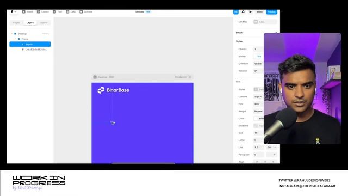Image resolution: width=348 pixels, height=196 pixels.
Task: Click the Primary label on Desktop layer
Action: click(46, 34)
